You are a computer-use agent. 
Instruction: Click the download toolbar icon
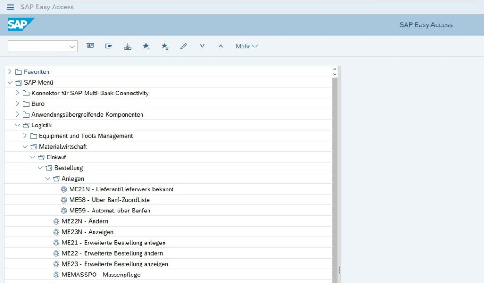[127, 46]
